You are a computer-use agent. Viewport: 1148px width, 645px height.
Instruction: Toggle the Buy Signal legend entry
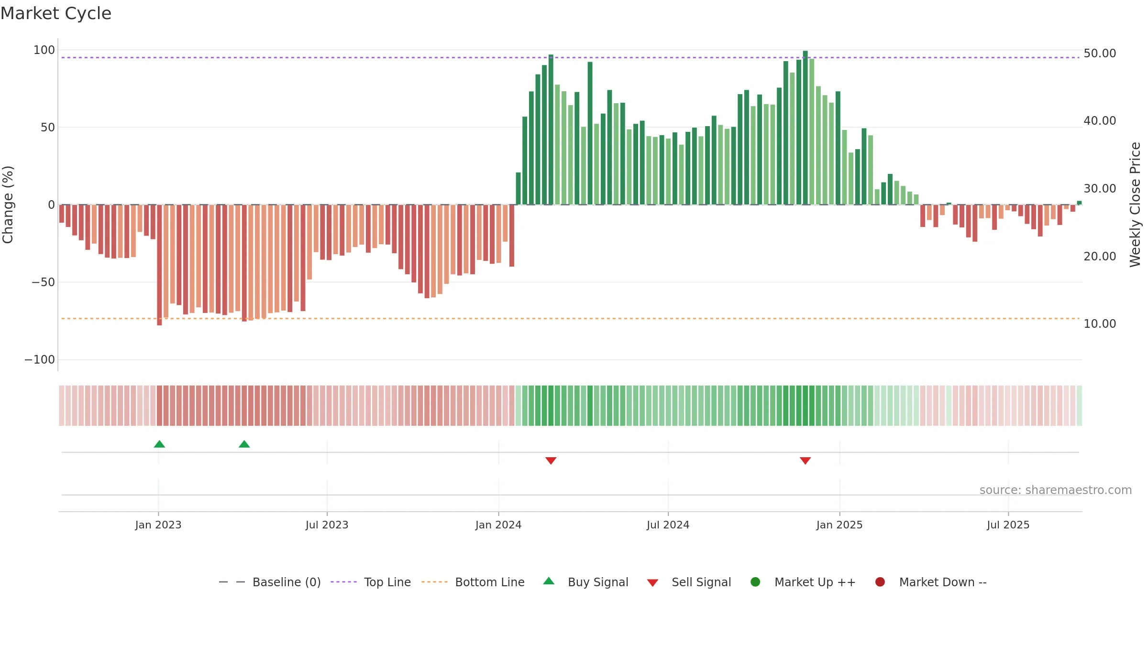(586, 582)
